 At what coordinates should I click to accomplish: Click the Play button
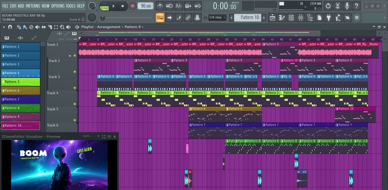(x=114, y=6)
